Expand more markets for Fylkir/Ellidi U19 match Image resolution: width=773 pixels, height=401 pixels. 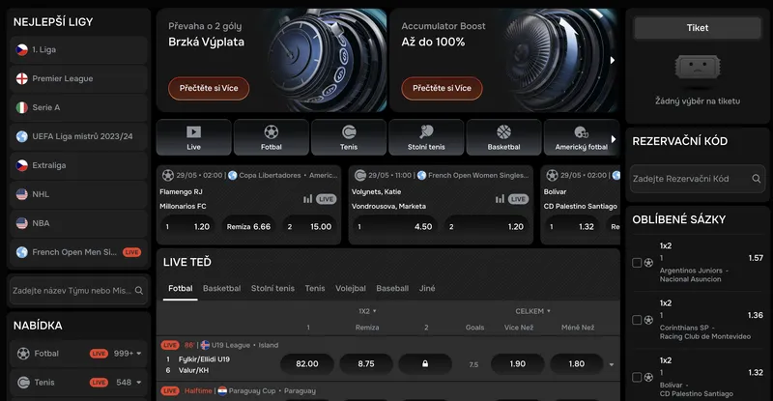click(x=611, y=365)
